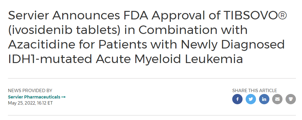302x120 pixels.
Task: Click 'Acute Myeloid Leukemia' in the headline
Action: (169, 59)
